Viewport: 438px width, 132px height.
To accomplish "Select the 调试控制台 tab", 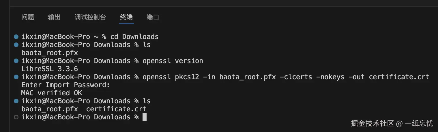I will click(90, 17).
